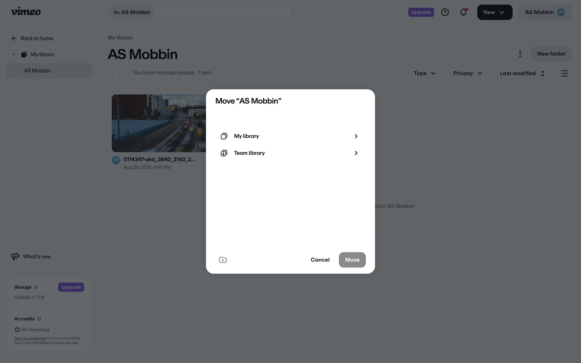
Task: Select AS Mobbin folder in sidebar
Action: [49, 70]
